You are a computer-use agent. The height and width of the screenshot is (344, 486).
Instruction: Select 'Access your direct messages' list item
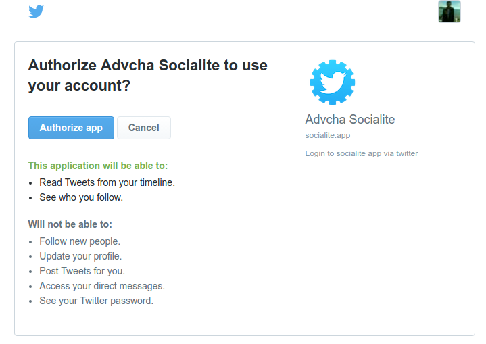click(x=102, y=286)
